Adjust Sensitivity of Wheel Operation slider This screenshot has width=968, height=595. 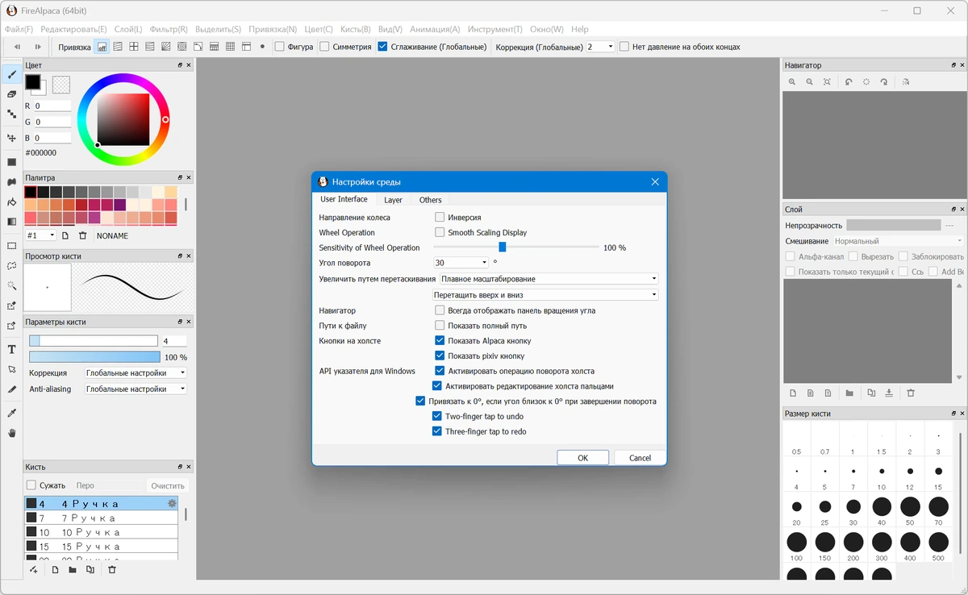(x=502, y=248)
